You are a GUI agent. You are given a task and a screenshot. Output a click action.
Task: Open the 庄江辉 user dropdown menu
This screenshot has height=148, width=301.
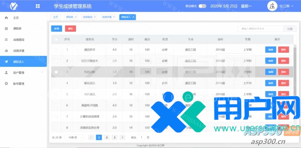tap(286, 6)
